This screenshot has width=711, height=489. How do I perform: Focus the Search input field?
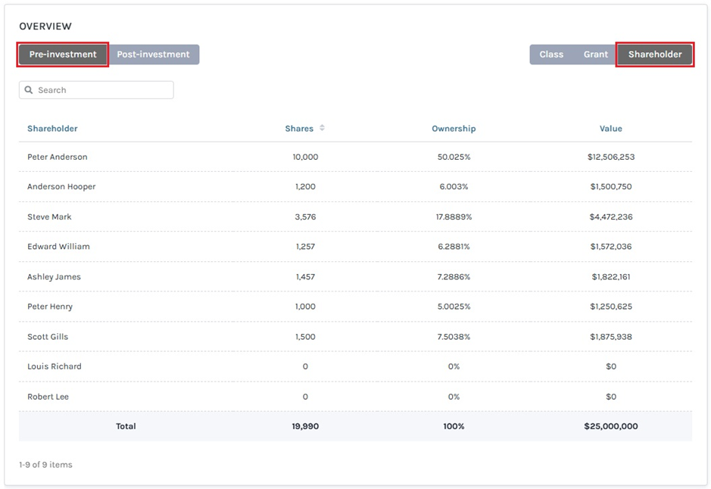pyautogui.click(x=96, y=90)
